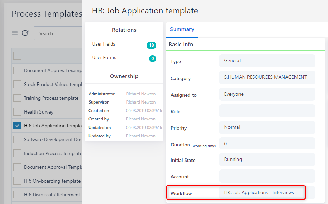Check the HR: On-boarding template checkbox
The image size is (328, 204).
(x=17, y=181)
